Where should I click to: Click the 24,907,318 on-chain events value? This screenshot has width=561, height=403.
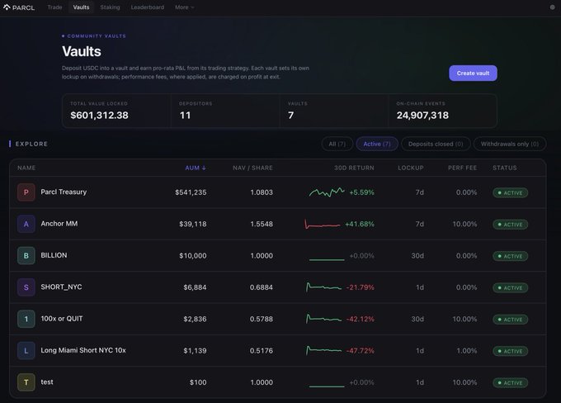[422, 116]
